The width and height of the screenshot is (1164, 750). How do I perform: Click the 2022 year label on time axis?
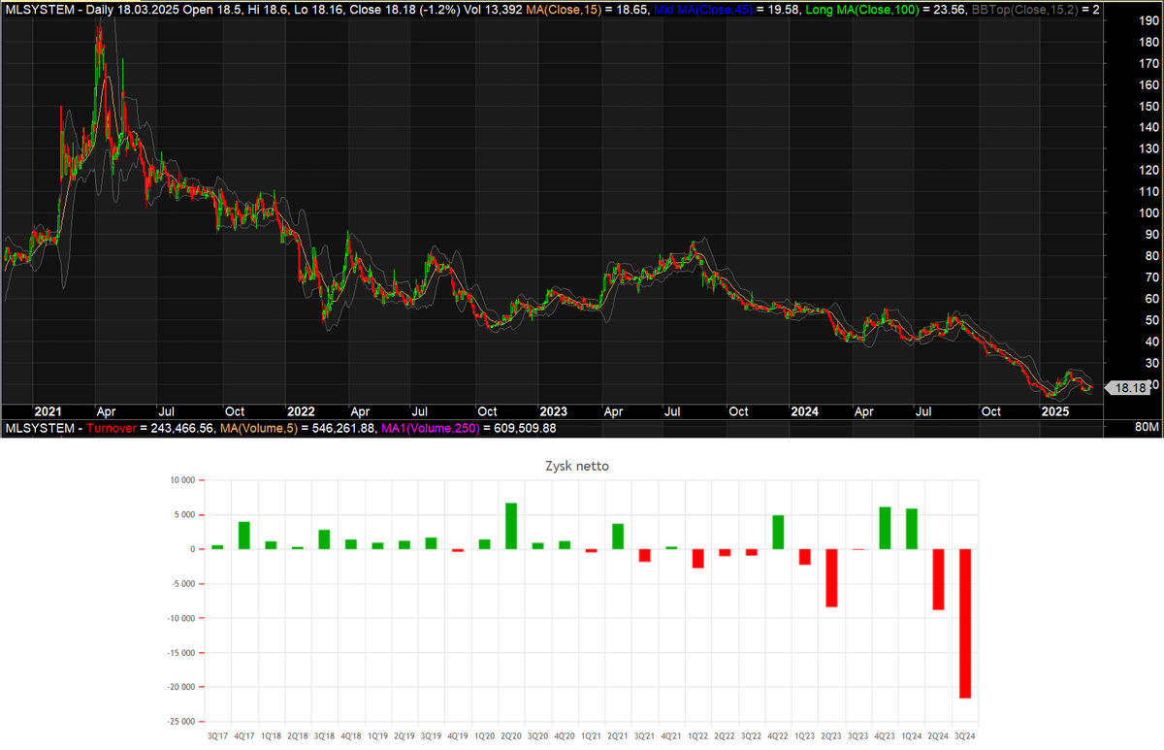point(302,411)
